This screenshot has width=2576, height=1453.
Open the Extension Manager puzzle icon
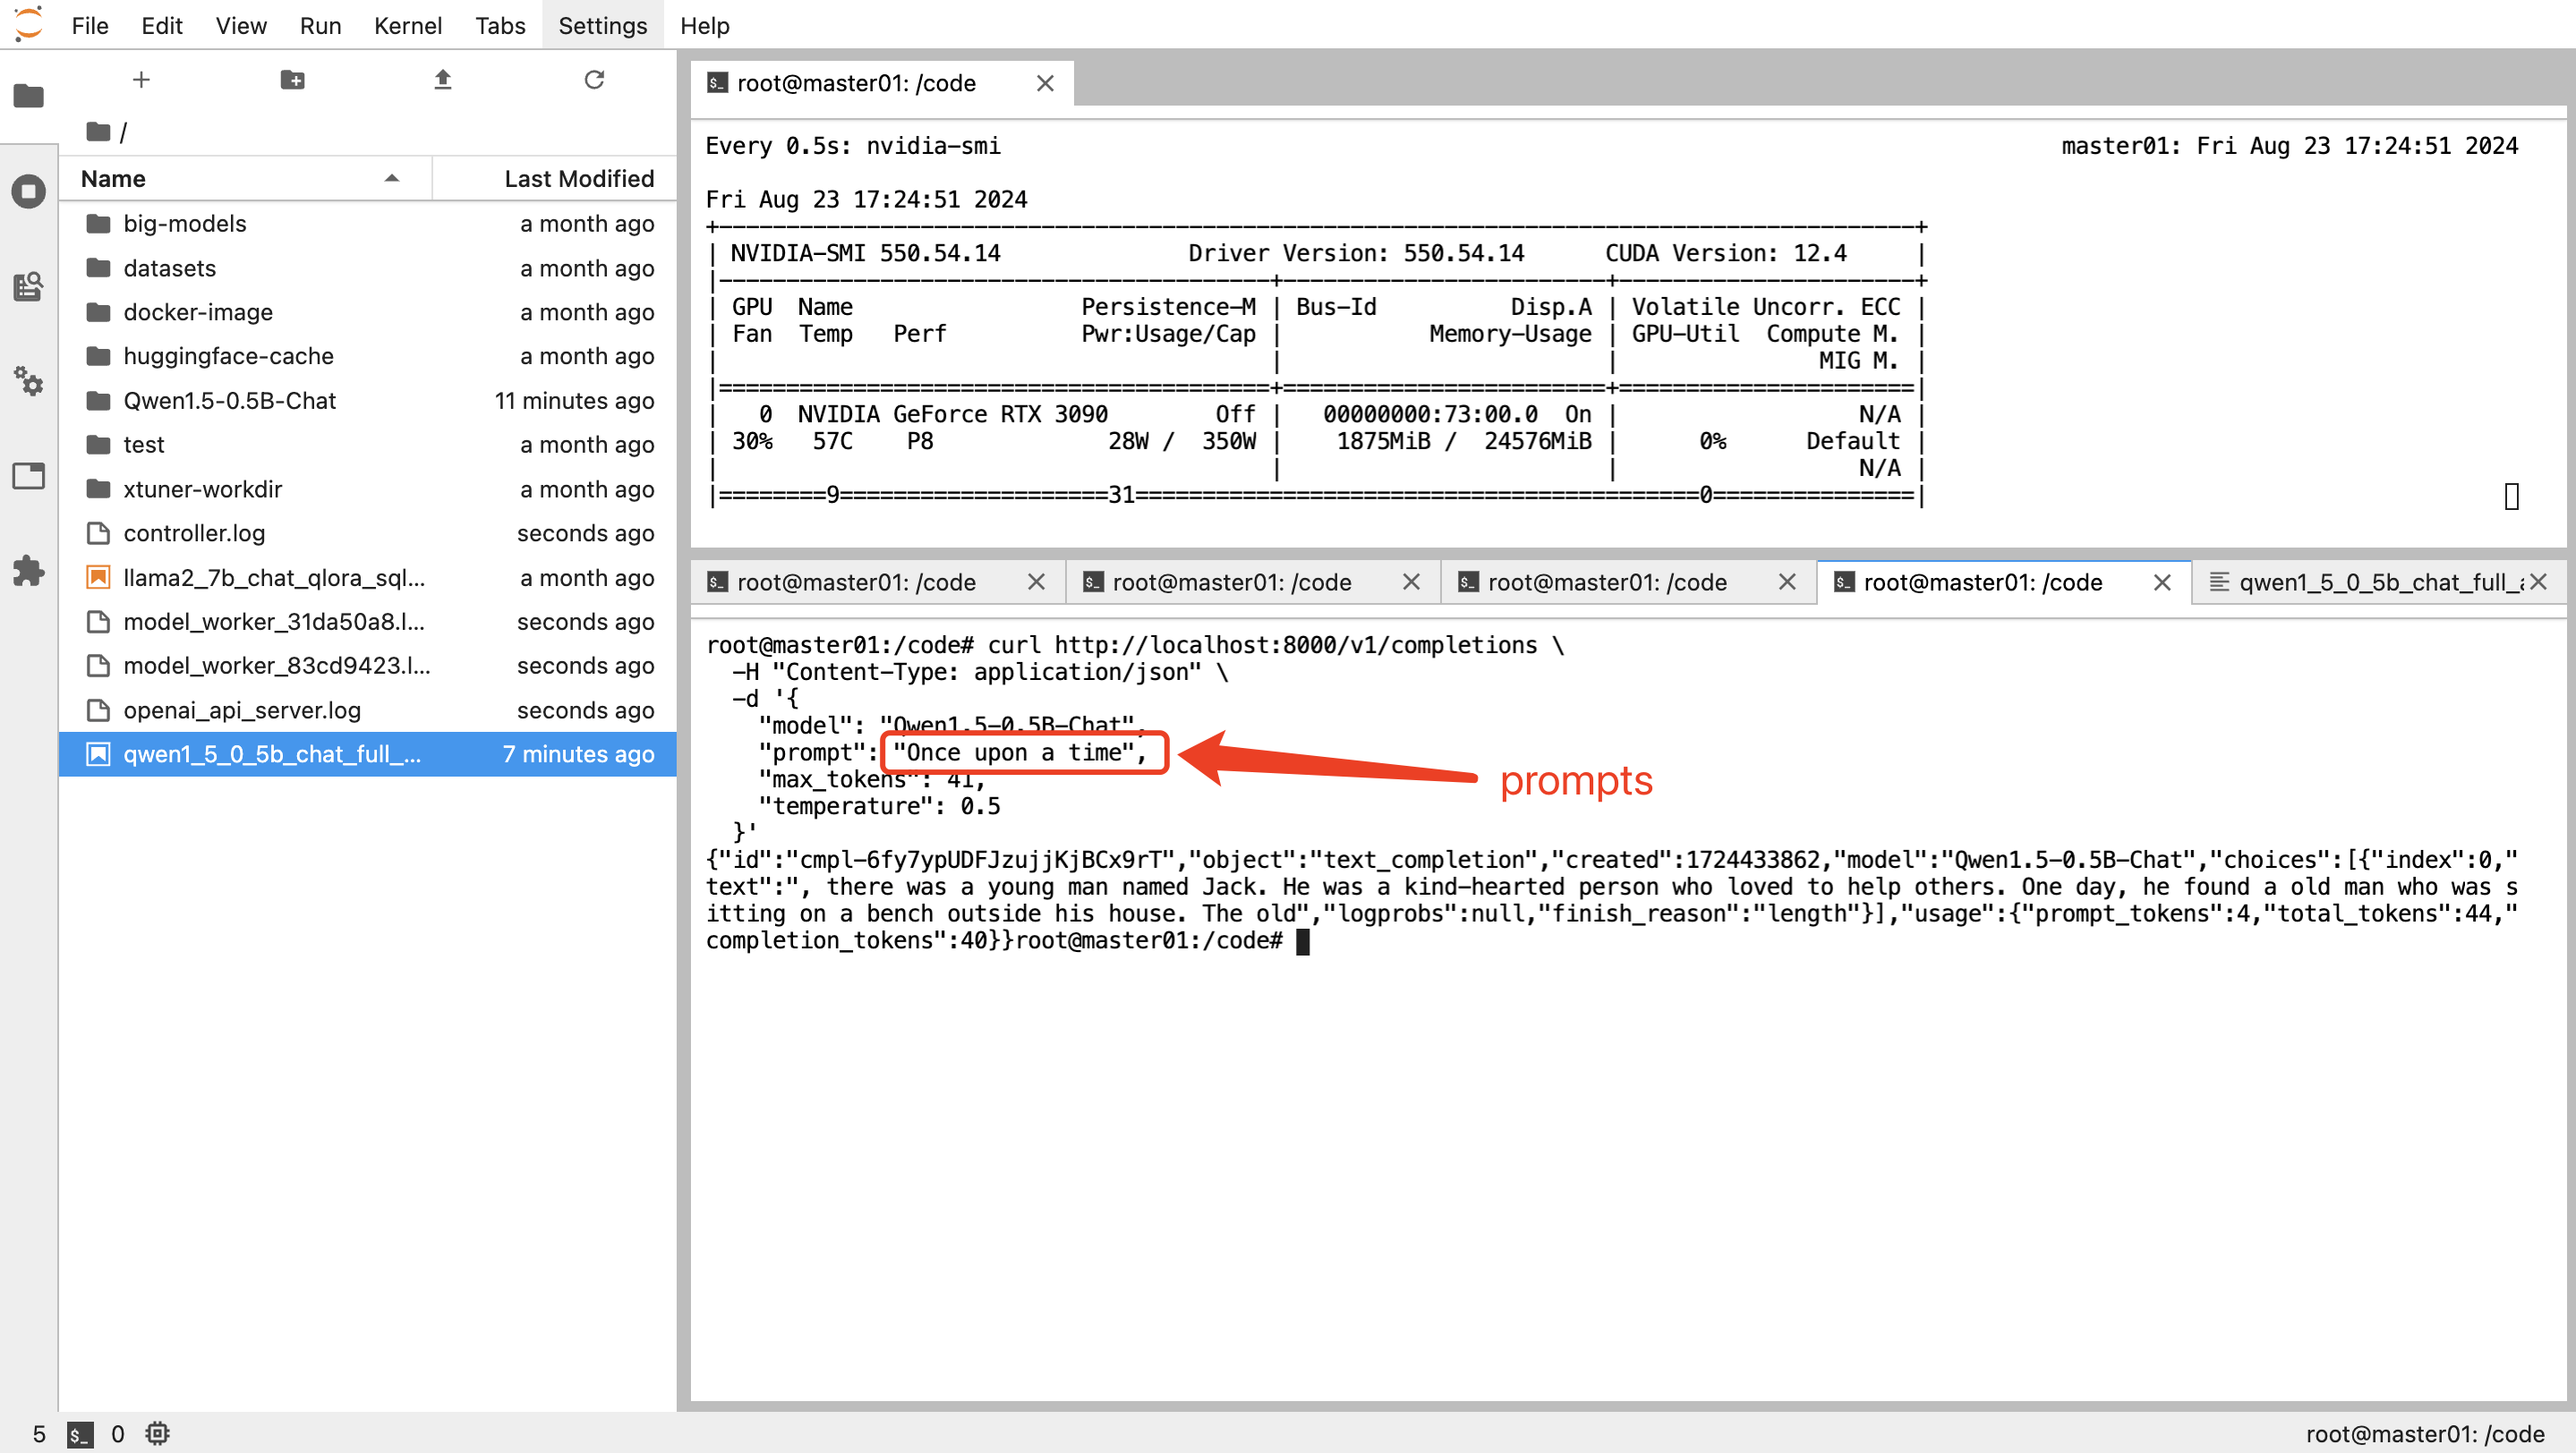click(x=28, y=571)
